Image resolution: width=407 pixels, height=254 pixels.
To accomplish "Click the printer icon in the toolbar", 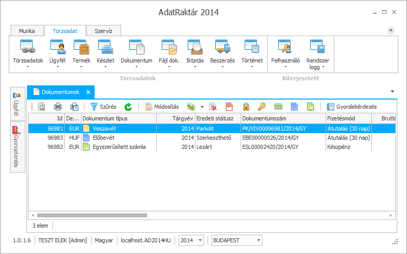I will pos(58,107).
